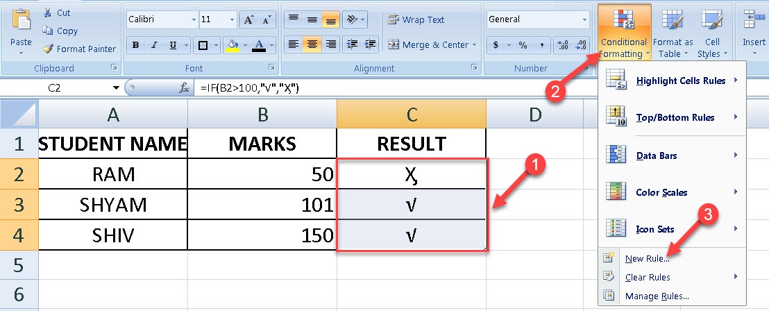The height and width of the screenshot is (311, 769).
Task: Open Color Scales submenu
Action: point(672,192)
